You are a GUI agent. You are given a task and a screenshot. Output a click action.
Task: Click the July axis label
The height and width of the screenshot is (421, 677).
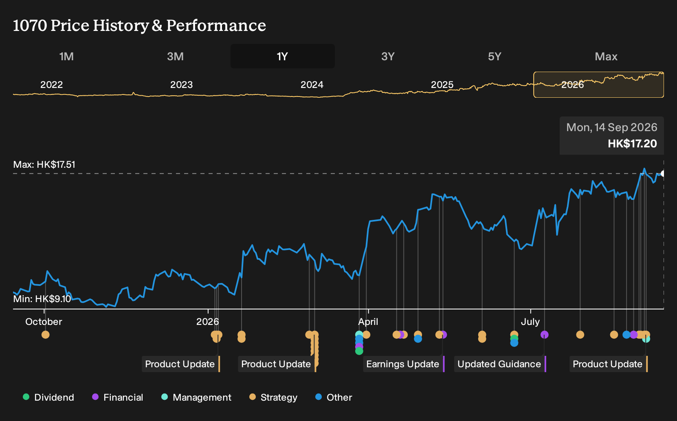[530, 322]
